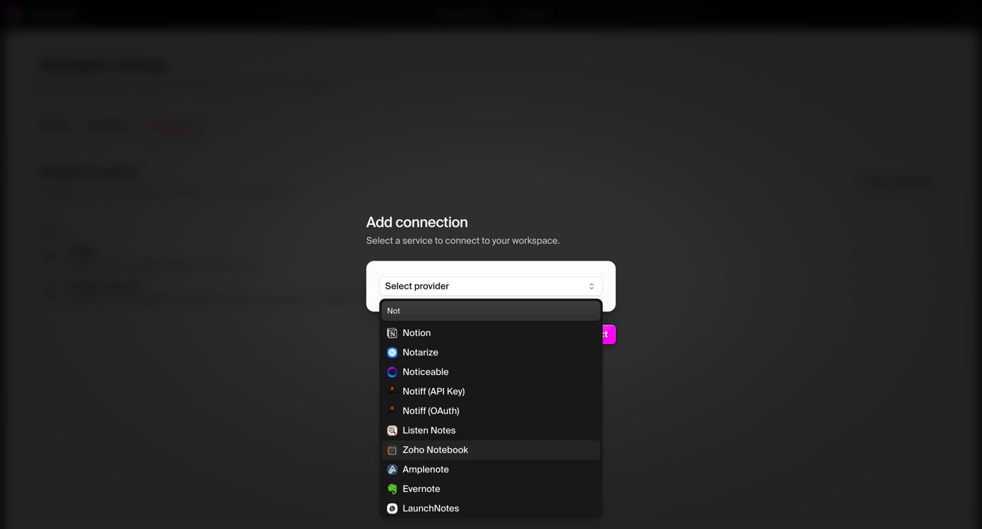Viewport: 982px width, 529px height.
Task: Choose Notarize from the provider list
Action: (x=491, y=353)
